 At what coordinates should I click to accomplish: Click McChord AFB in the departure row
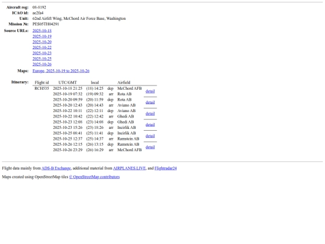129,89
